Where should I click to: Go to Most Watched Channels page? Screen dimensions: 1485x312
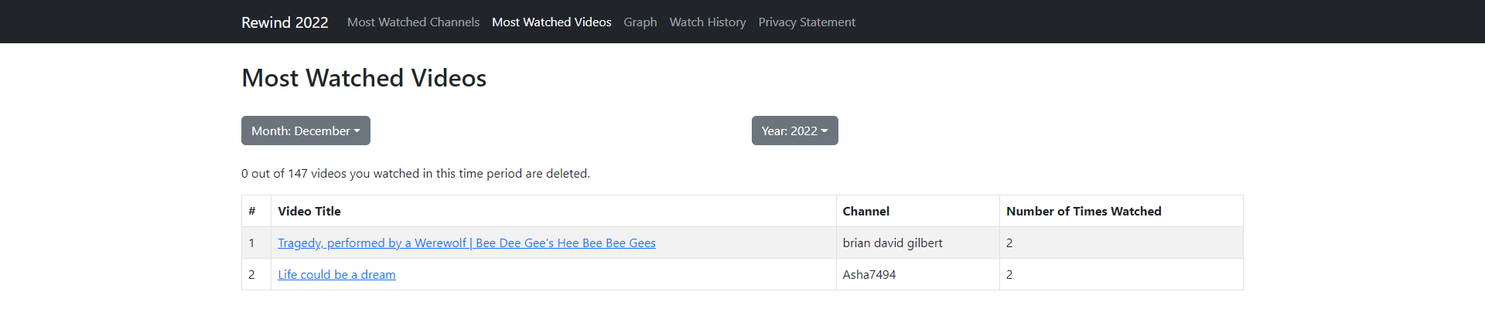413,22
